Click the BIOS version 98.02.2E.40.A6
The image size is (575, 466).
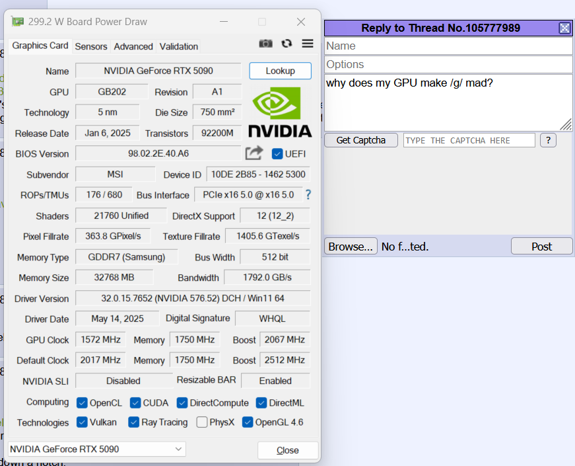(x=158, y=153)
